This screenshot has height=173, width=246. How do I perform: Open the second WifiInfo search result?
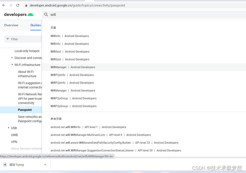point(70,44)
